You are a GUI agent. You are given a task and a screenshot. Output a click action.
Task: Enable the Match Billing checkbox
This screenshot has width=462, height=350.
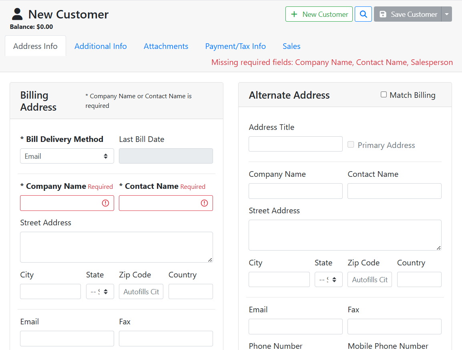click(x=384, y=95)
